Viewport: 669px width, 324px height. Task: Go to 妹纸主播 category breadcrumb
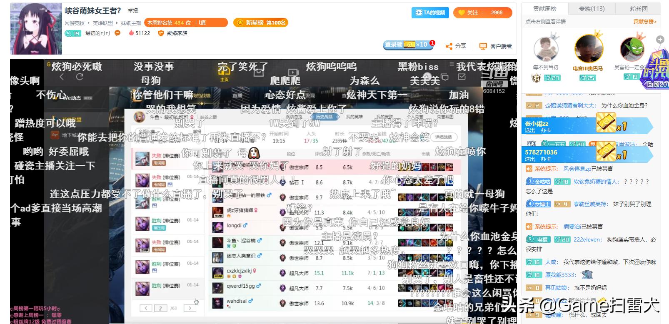(131, 23)
